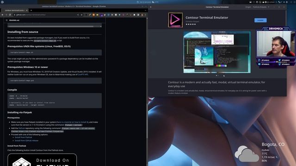The image size is (296, 166).
Task: Click the five-star rating of Contour
Action: [x=191, y=24]
